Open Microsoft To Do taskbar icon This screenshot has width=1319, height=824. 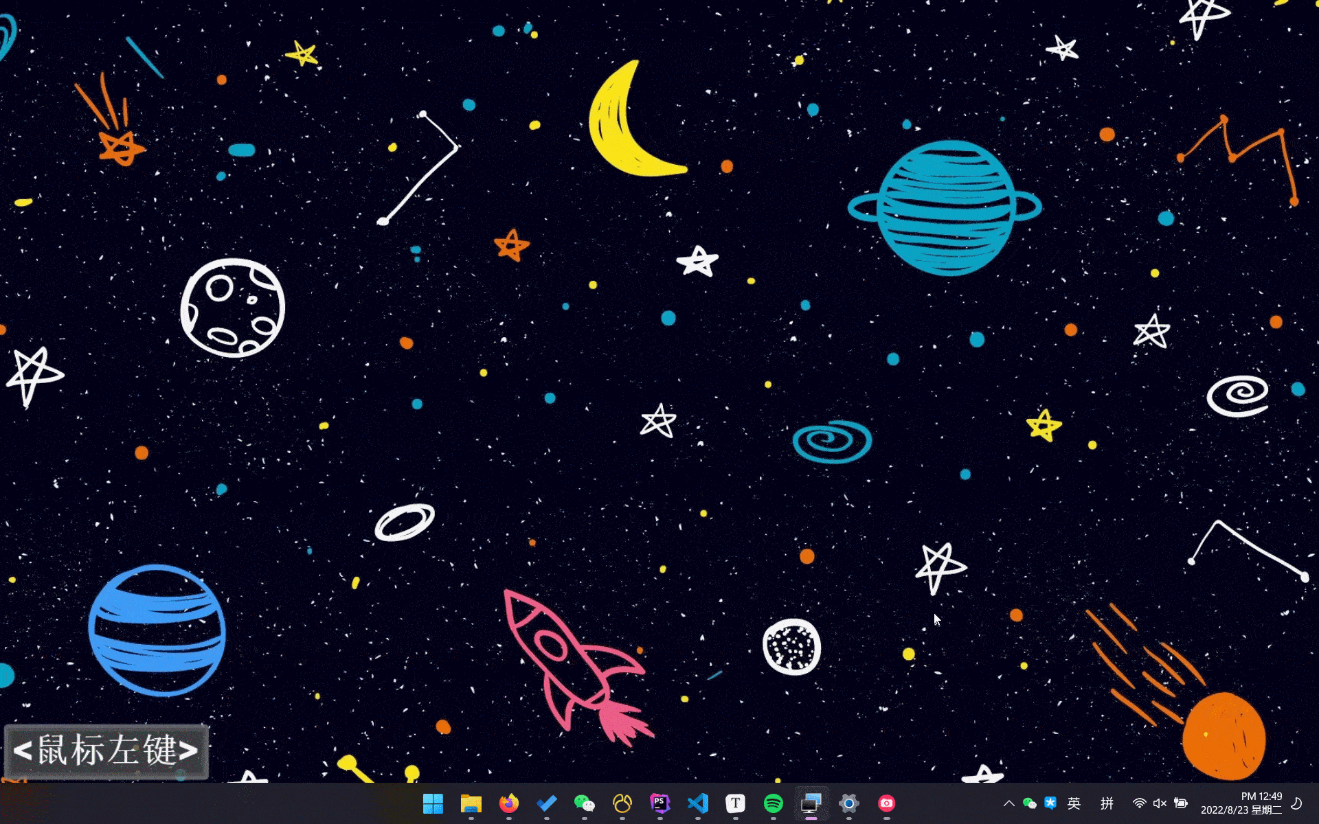547,803
